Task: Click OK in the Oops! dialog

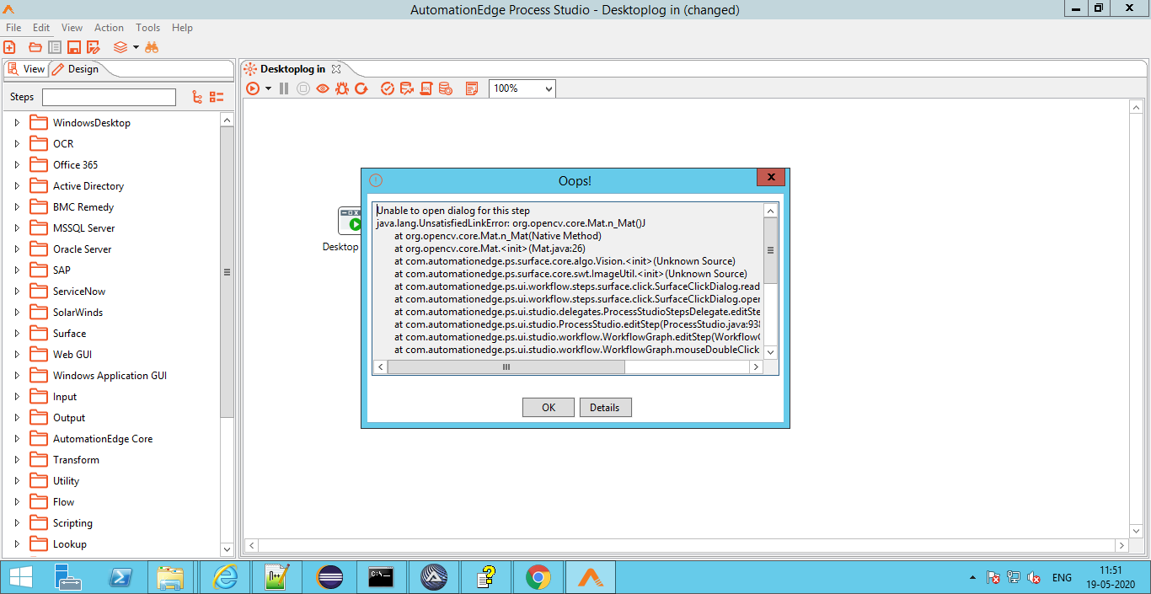Action: point(549,408)
